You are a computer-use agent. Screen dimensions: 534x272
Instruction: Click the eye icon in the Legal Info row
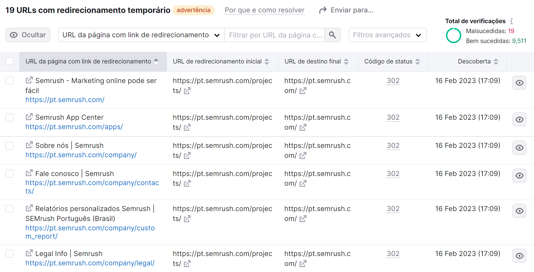tap(519, 256)
